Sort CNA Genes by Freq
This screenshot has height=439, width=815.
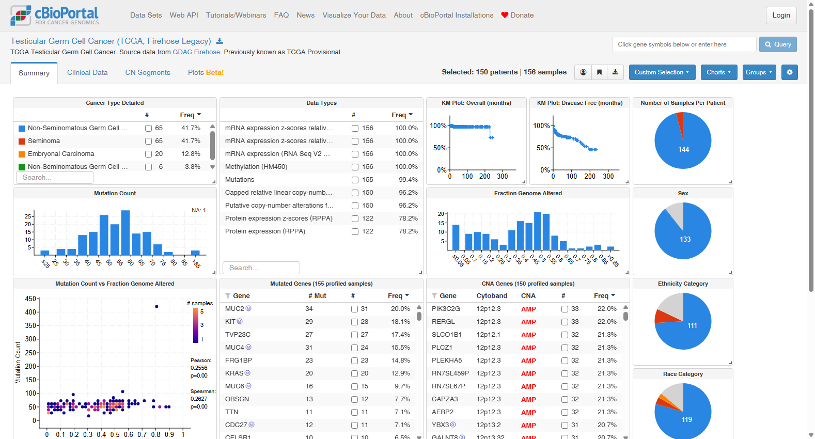point(604,296)
